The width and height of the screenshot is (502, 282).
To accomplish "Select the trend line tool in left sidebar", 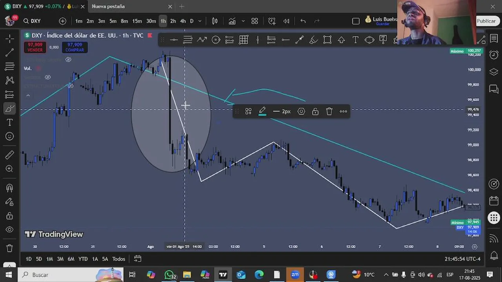I will pos(10,52).
